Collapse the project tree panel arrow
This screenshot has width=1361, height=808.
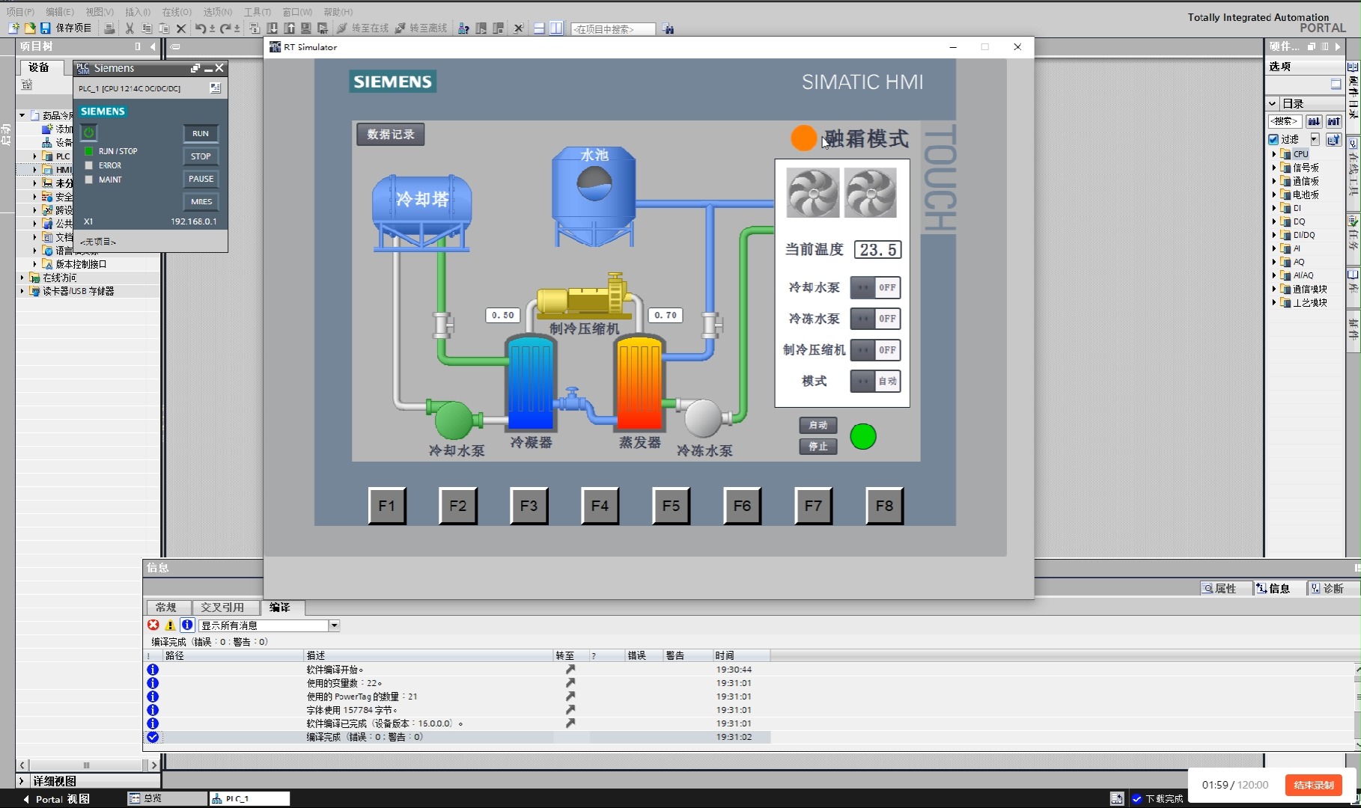pos(153,46)
